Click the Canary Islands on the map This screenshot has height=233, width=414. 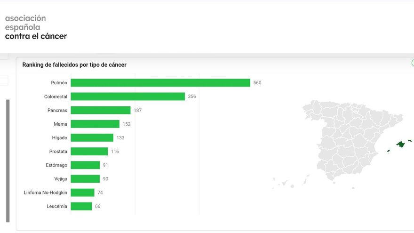tap(290, 182)
